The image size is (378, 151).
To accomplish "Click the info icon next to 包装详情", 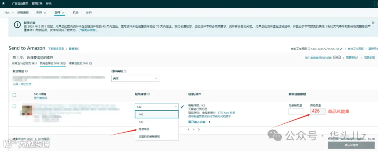I will click(x=149, y=94).
